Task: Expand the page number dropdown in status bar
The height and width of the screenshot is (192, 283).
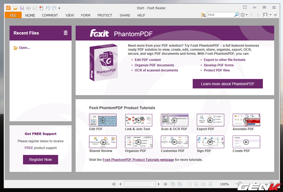Action: [x=153, y=184]
